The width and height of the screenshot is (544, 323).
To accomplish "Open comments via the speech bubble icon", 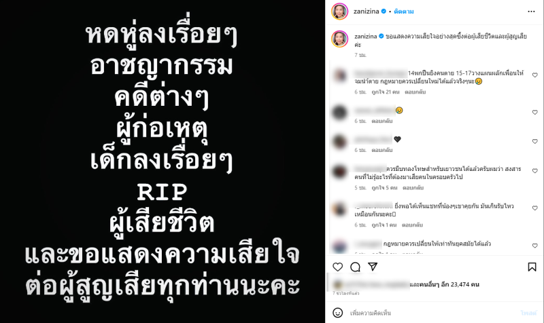I will pos(355,267).
